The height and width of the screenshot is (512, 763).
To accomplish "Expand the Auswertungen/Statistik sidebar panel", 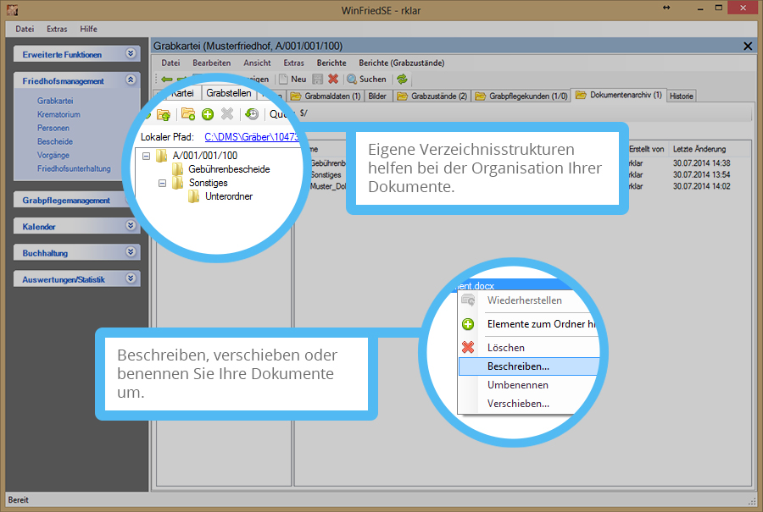I will click(x=131, y=278).
